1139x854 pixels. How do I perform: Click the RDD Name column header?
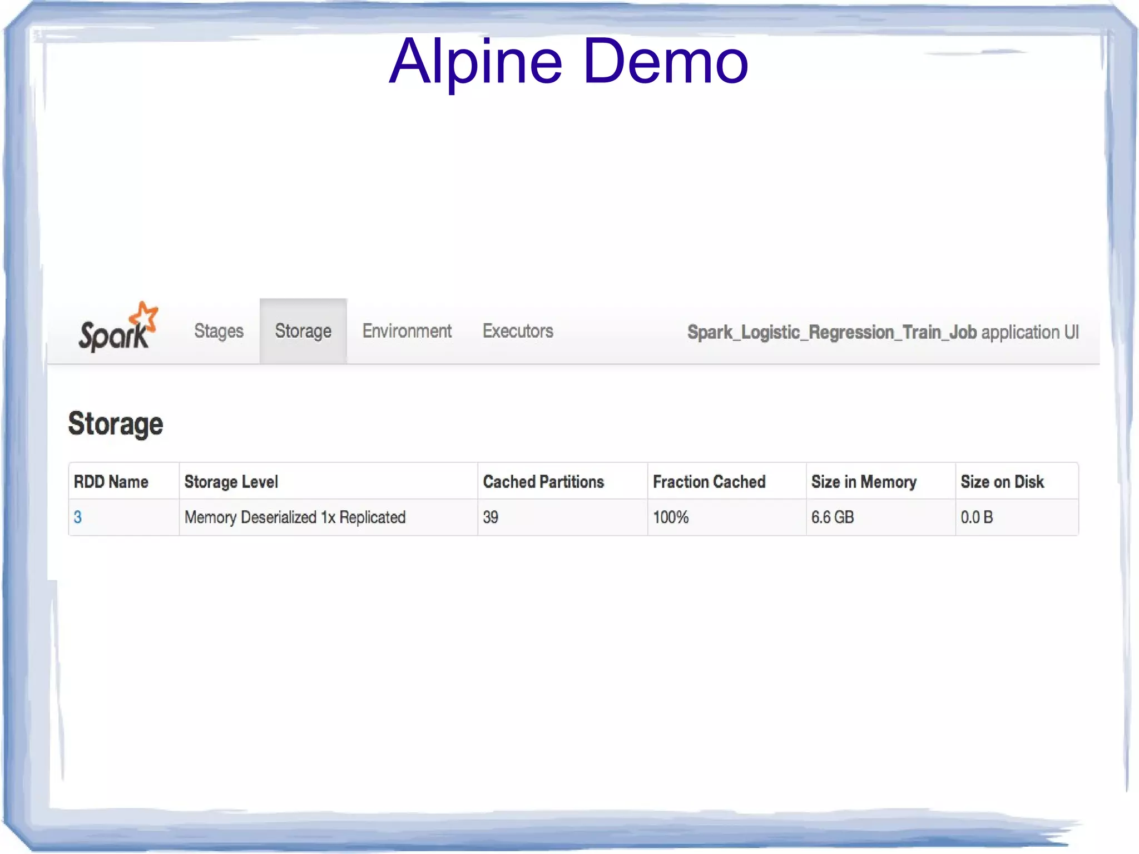pos(111,482)
